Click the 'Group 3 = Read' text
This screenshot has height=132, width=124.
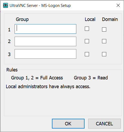(91, 78)
